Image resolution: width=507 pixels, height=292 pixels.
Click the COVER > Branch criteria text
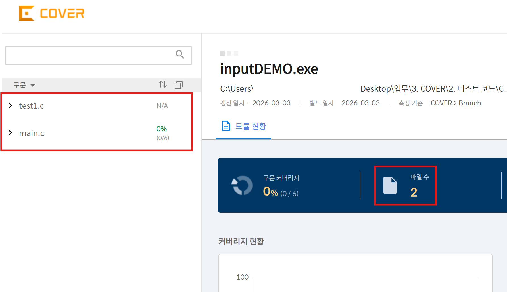coord(456,103)
